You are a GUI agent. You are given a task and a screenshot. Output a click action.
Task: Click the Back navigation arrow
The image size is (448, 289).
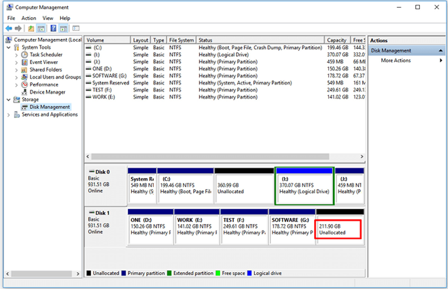pyautogui.click(x=9, y=28)
